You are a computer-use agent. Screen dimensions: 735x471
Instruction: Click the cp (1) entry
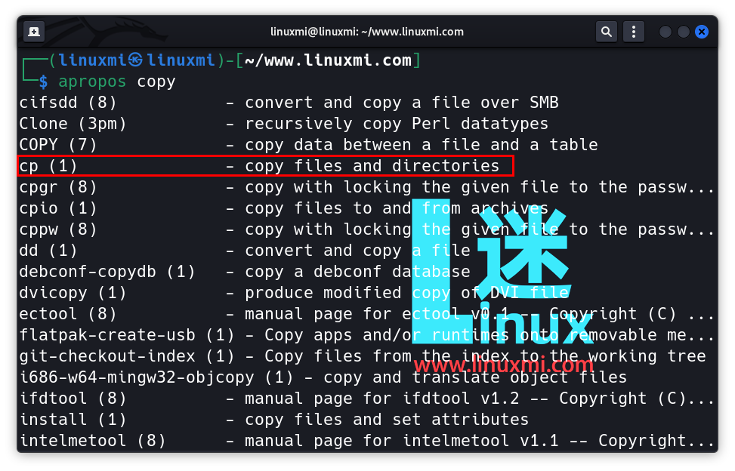48,166
